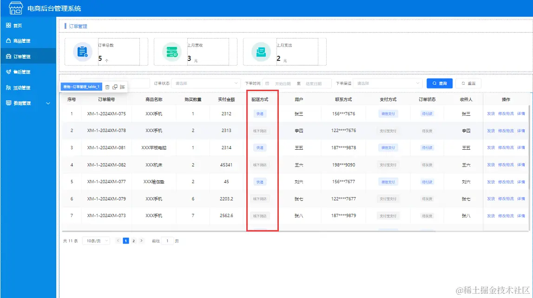
Task: Click the 上月营收 revenue card icon
Action: point(171,52)
